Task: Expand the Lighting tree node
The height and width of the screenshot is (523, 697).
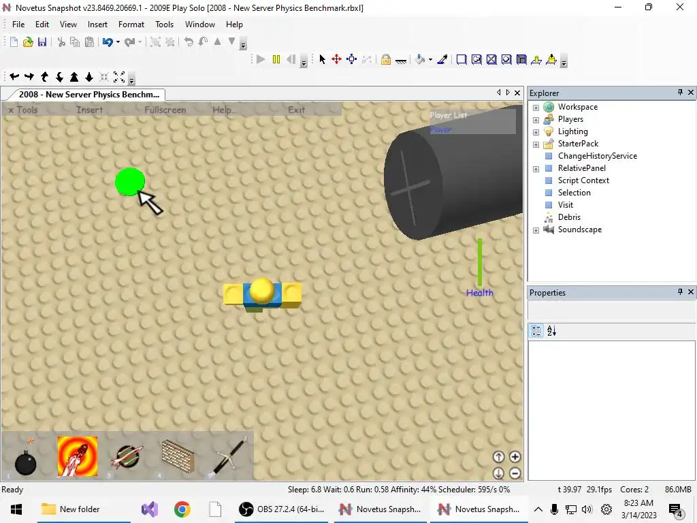Action: coord(536,132)
